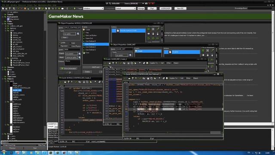Collapse the Scripts folder in resource tree
Image resolution: width=275 pixels, height=155 pixels.
tap(3, 24)
